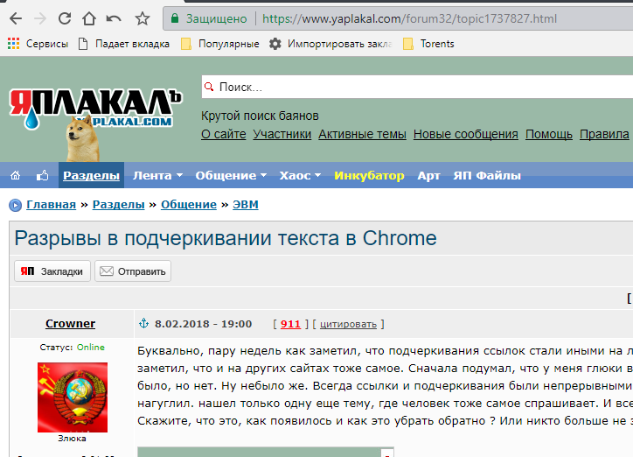The height and width of the screenshot is (457, 633).
Task: Click the home icon in the blue nav bar
Action: coord(16,175)
